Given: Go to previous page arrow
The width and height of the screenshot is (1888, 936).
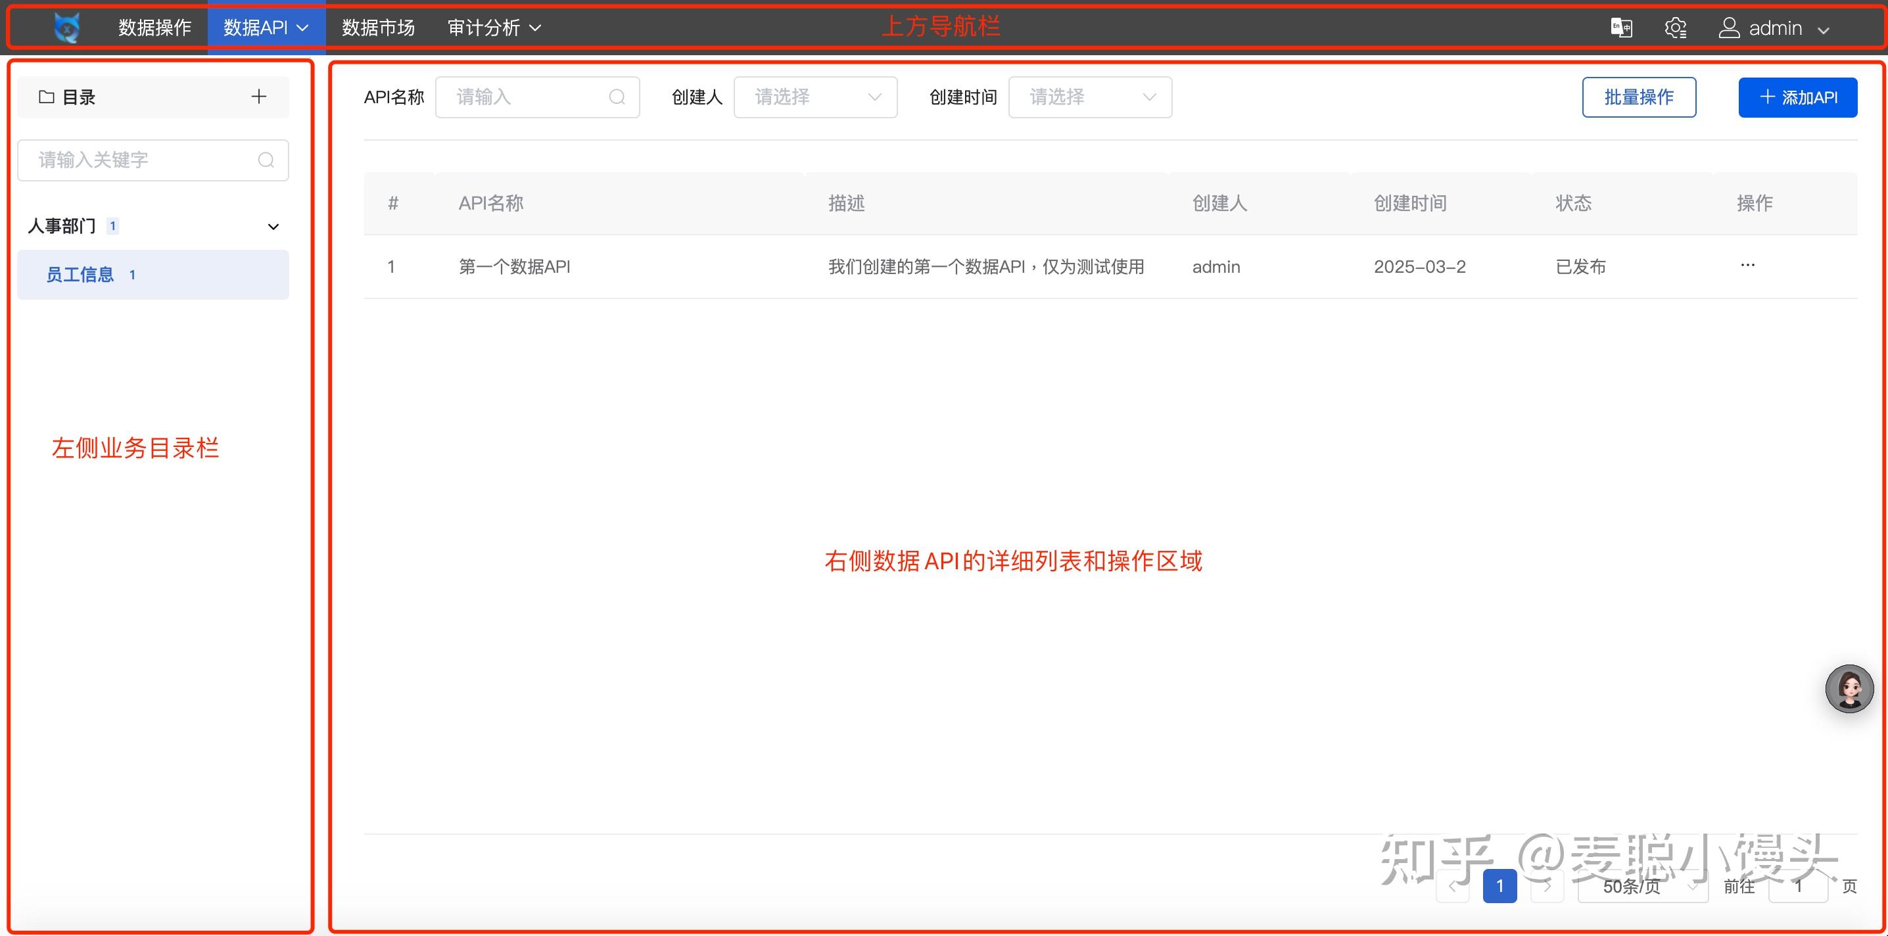Looking at the screenshot, I should [1453, 886].
